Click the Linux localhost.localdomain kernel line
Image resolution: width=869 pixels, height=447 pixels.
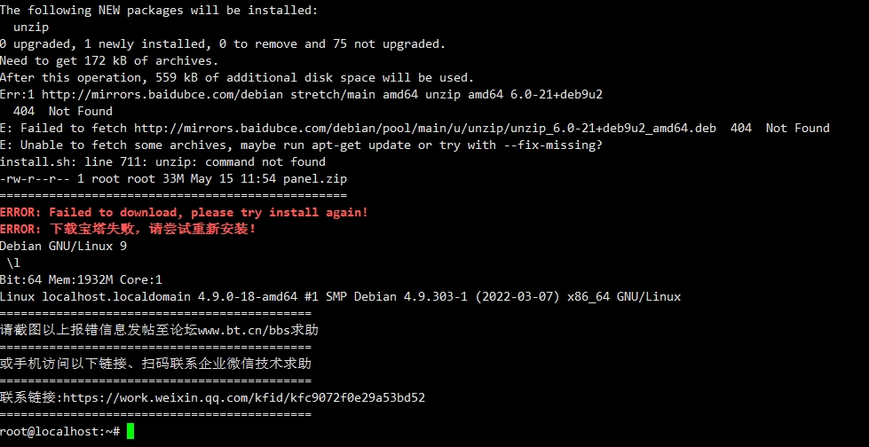(340, 296)
